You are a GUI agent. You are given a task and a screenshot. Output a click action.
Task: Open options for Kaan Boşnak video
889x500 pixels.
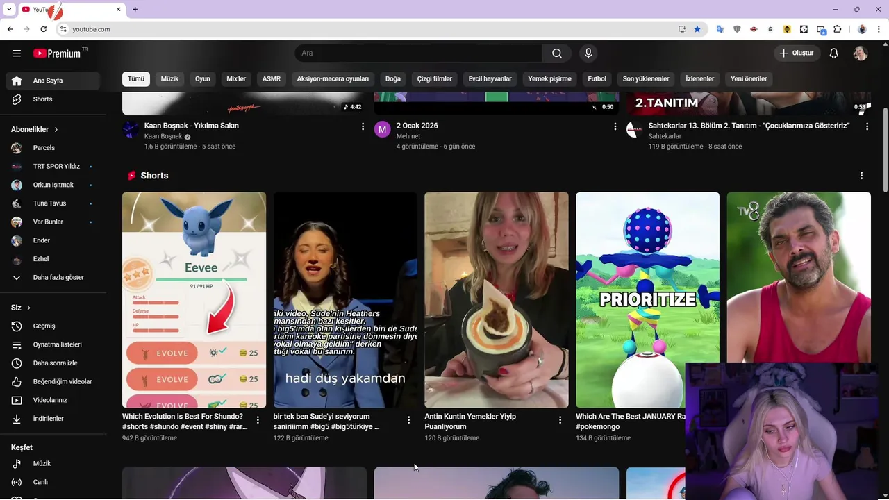pos(363,126)
